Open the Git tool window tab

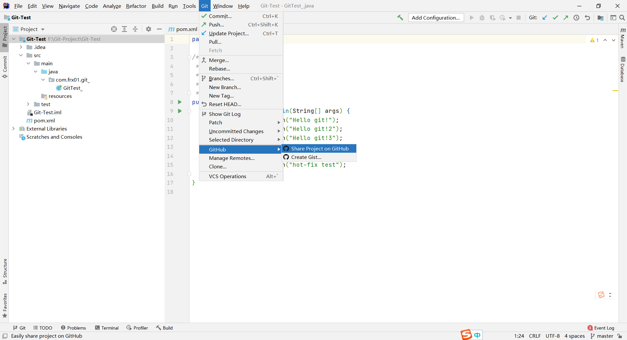coord(19,328)
